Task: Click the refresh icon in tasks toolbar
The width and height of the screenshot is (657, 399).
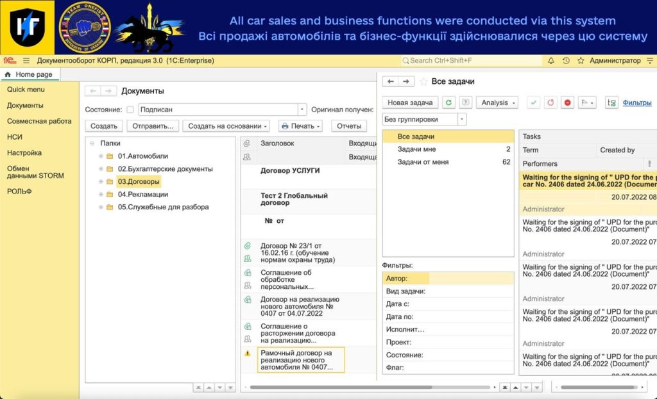Action: click(x=449, y=102)
